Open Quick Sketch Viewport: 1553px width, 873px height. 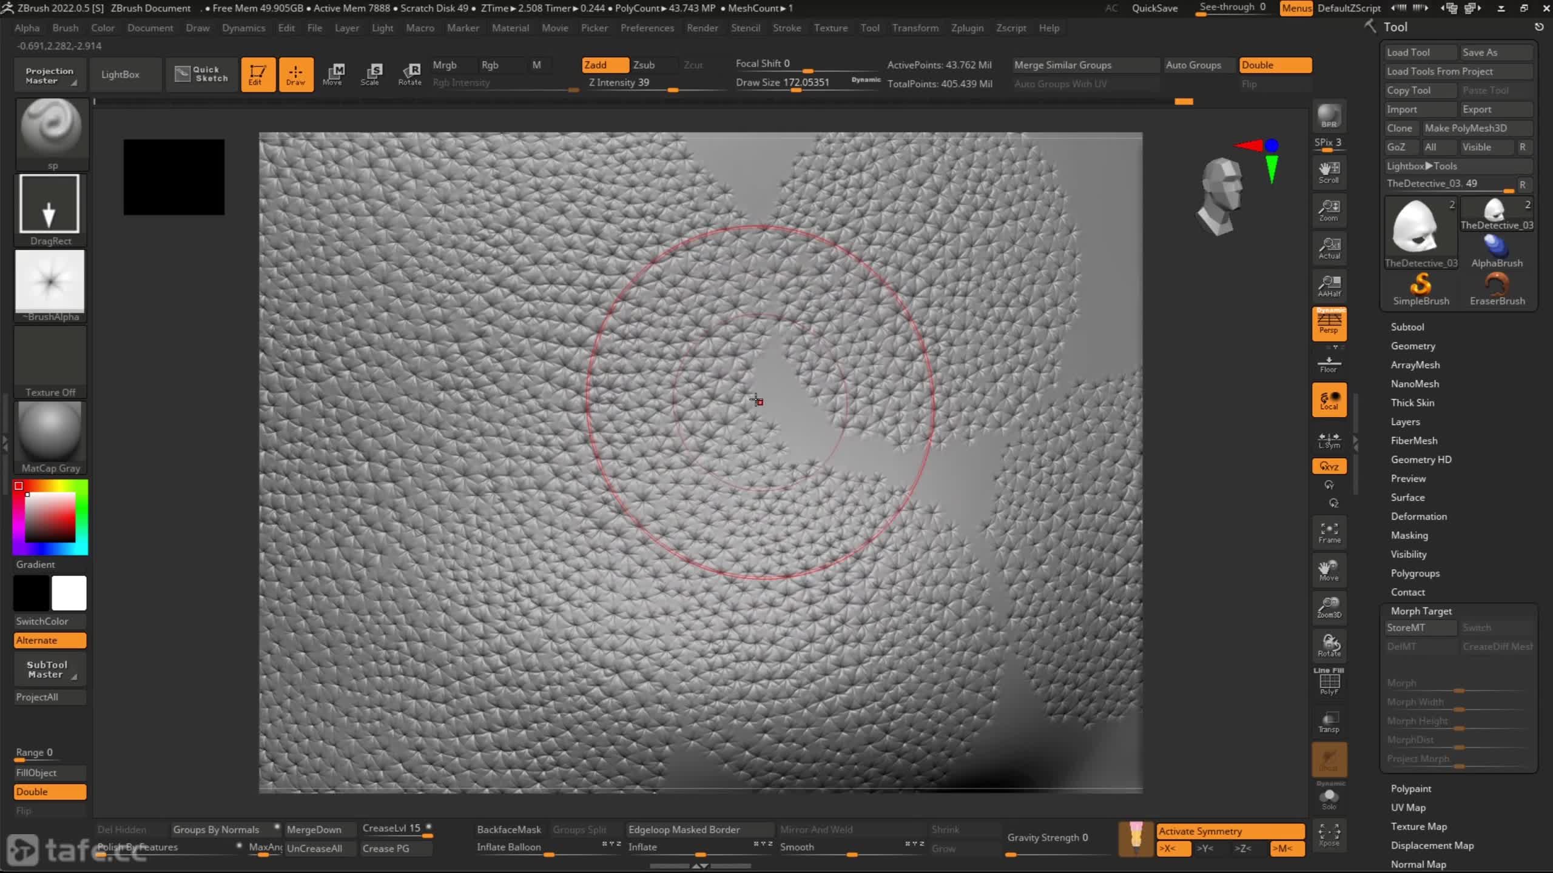(202, 75)
